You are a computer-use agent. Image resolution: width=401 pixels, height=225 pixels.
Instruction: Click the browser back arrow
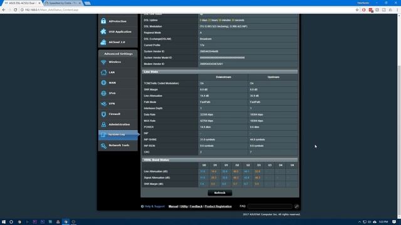tap(4, 10)
